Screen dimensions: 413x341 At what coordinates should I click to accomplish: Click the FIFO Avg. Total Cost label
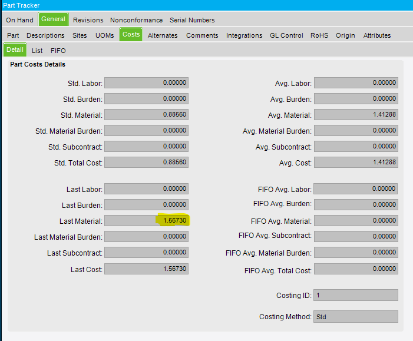point(278,271)
